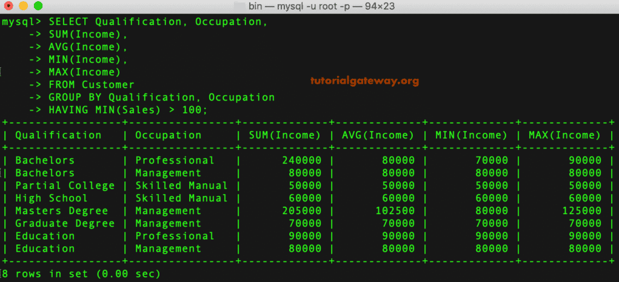
Task: Click the 'High School' cell
Action: [52, 198]
